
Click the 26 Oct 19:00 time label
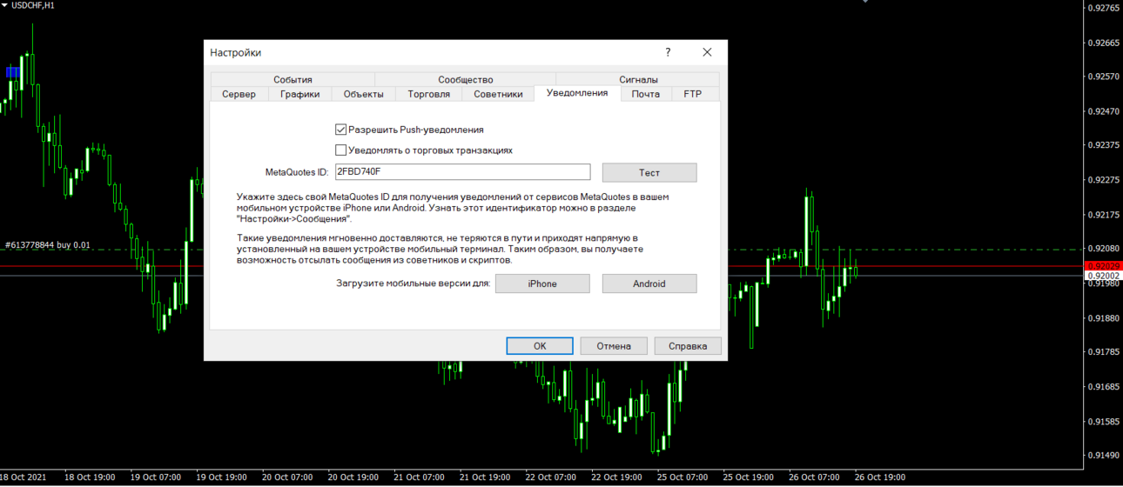point(880,477)
